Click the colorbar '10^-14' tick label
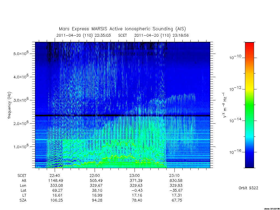This screenshot has height=210, width=280. (x=235, y=120)
